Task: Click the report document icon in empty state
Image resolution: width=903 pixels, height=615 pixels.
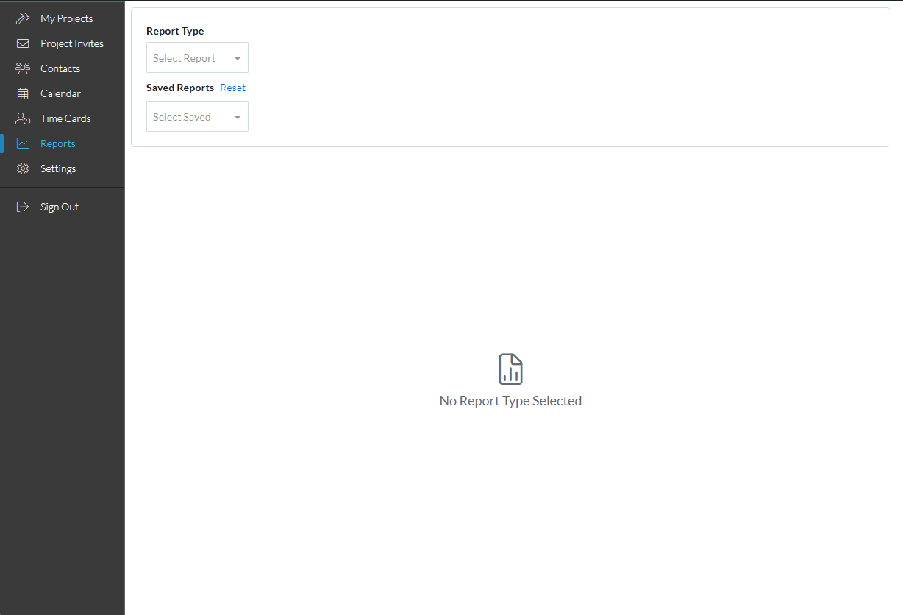Action: 510,369
